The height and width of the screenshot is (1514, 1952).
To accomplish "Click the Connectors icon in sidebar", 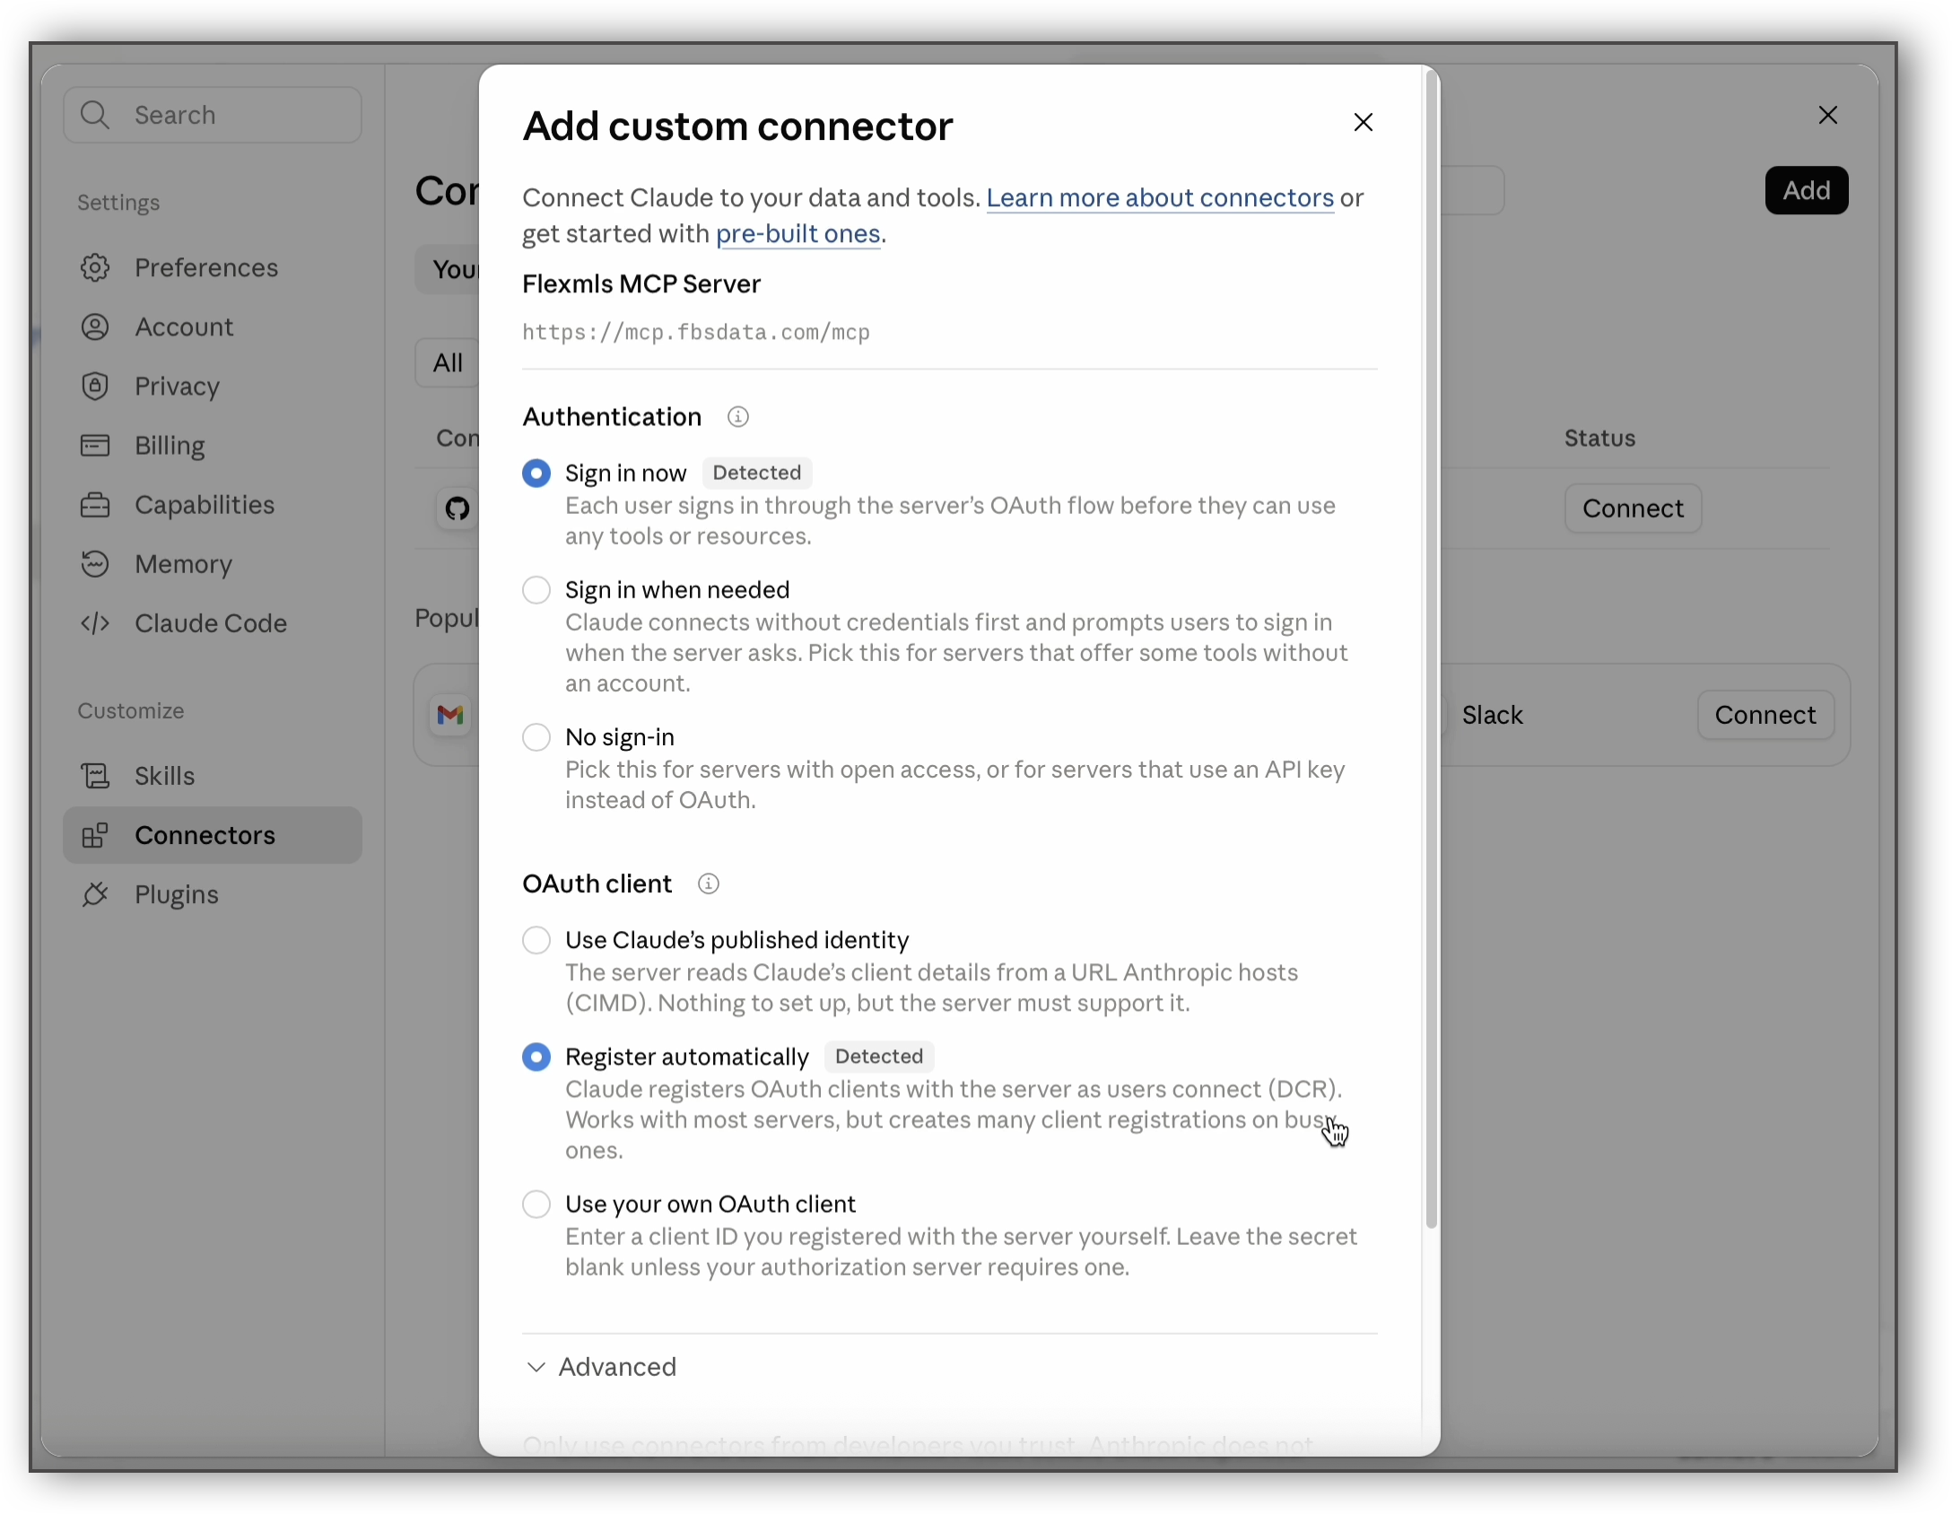I will click(95, 835).
